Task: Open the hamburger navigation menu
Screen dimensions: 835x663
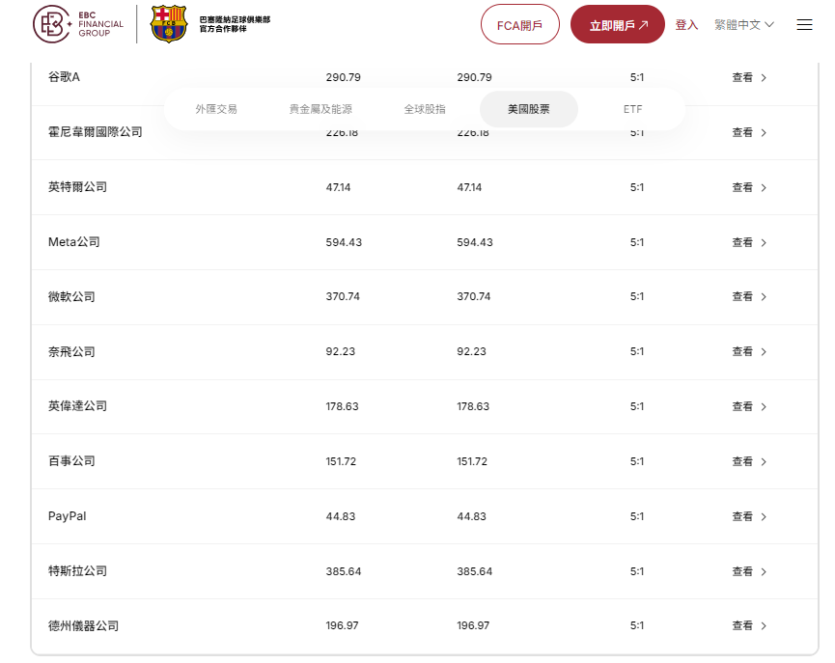Action: 805,25
